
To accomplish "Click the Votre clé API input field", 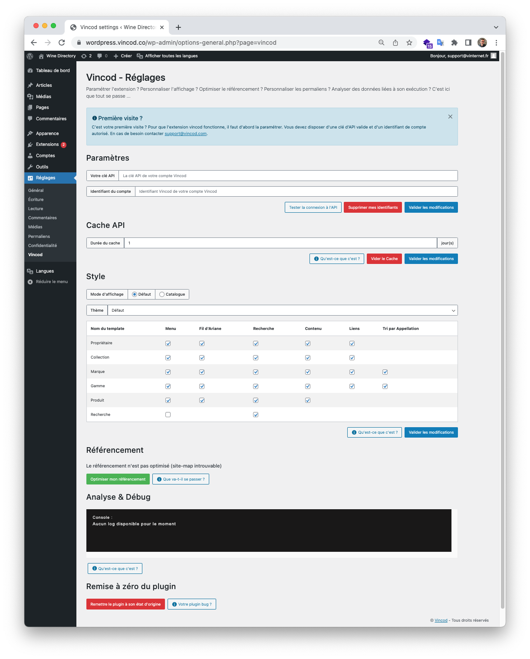I will (x=288, y=176).
